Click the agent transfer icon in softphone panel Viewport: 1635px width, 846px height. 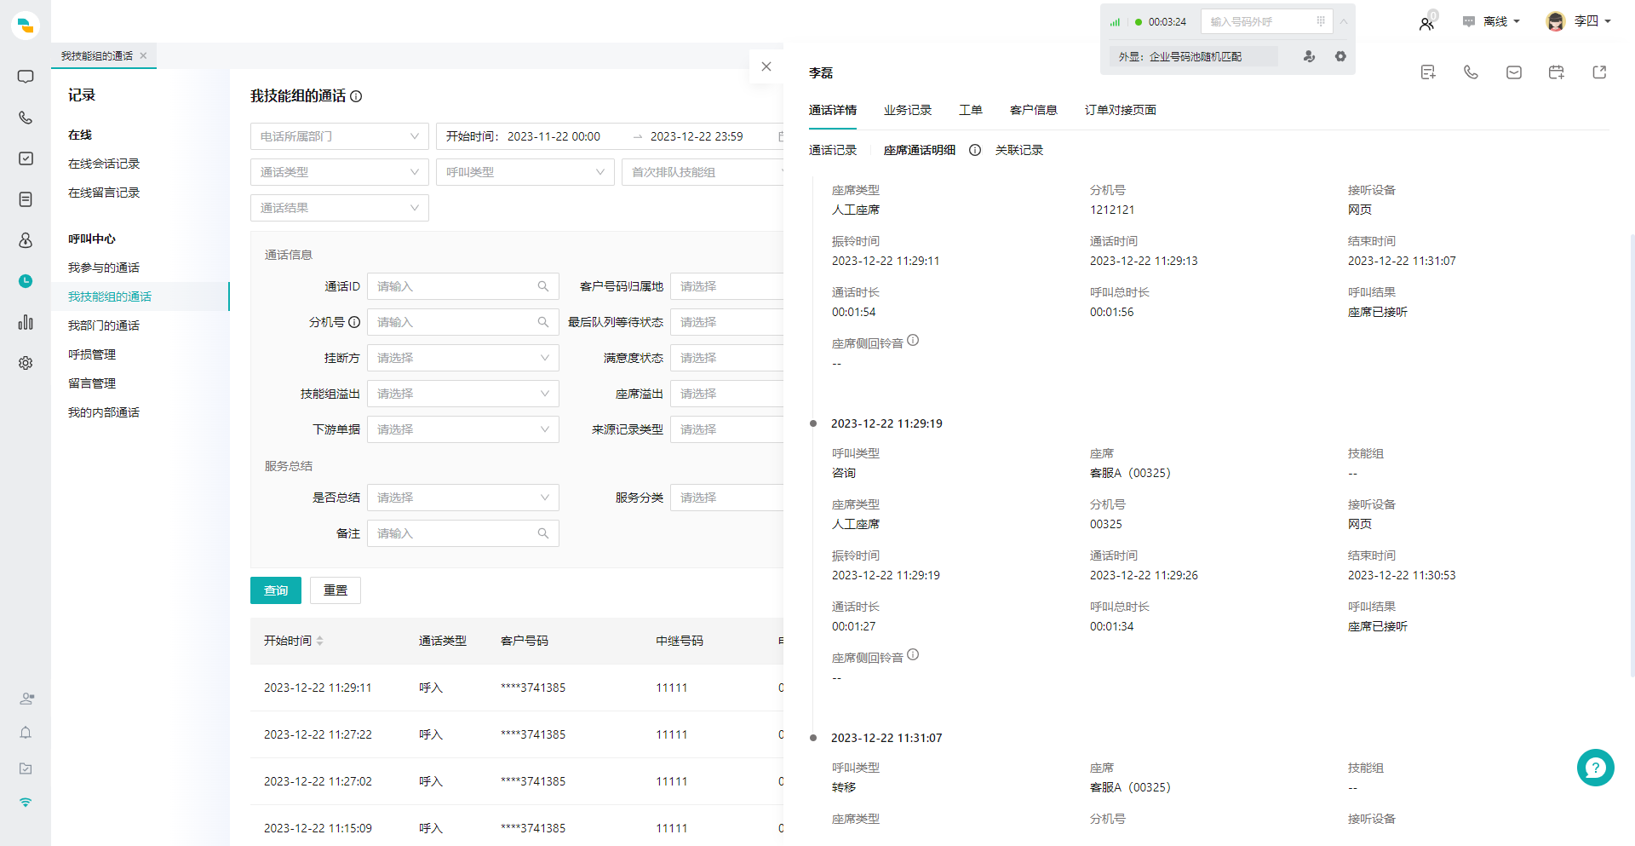[1309, 56]
